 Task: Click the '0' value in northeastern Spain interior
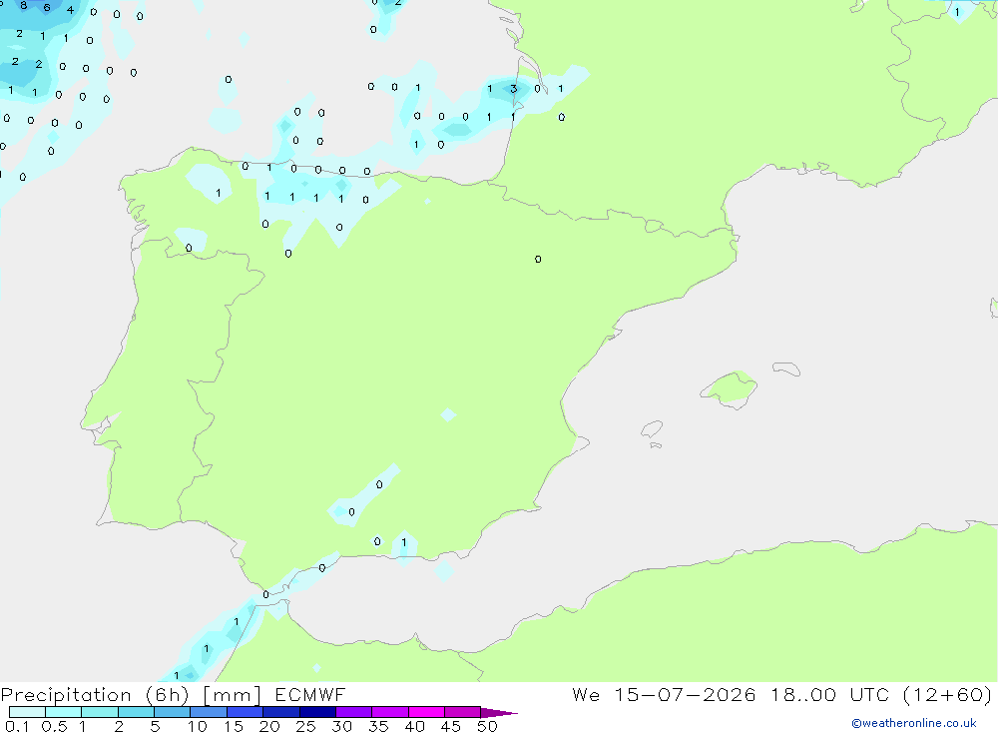pos(538,259)
